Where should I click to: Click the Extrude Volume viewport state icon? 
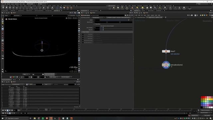click(x=6, y=19)
